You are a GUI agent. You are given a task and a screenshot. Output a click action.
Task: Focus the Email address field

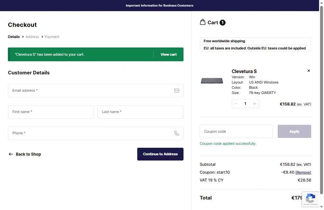(96, 90)
